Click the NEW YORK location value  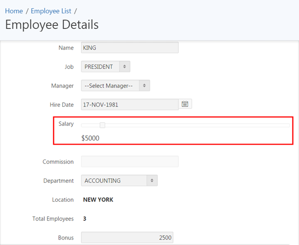point(98,200)
